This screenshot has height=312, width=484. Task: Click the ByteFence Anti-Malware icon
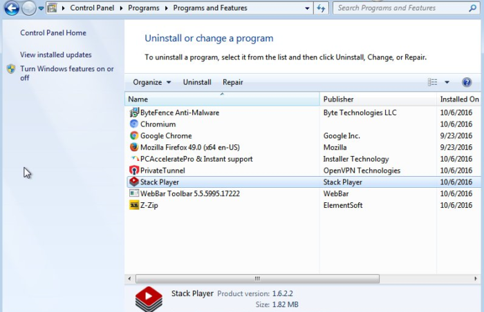pyautogui.click(x=134, y=113)
